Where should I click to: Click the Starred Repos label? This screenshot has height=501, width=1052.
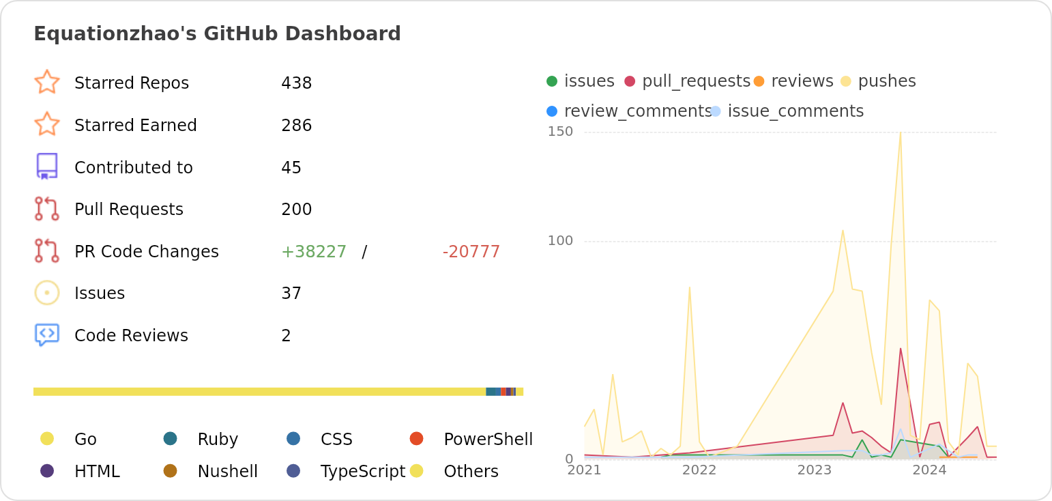click(x=132, y=83)
